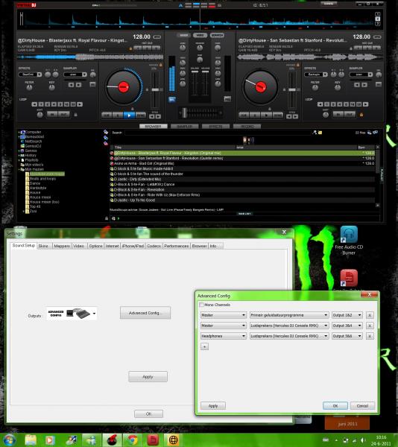This screenshot has width=398, height=447.
Task: Click the left deck pitch slider handle
Action: click(x=155, y=90)
